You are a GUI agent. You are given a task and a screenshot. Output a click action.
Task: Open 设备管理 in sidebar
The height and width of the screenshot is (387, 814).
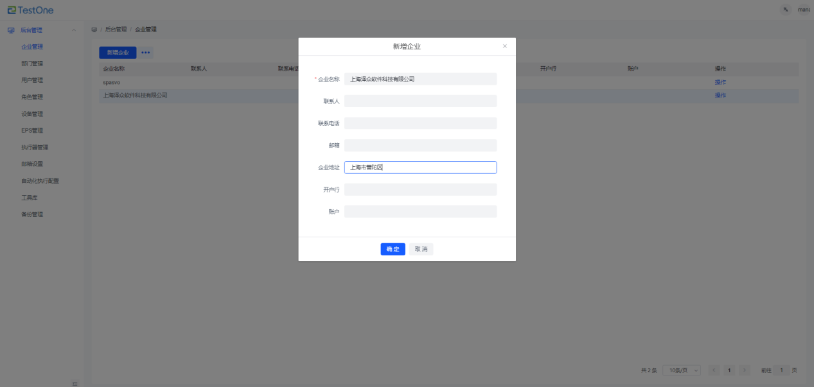pos(32,114)
